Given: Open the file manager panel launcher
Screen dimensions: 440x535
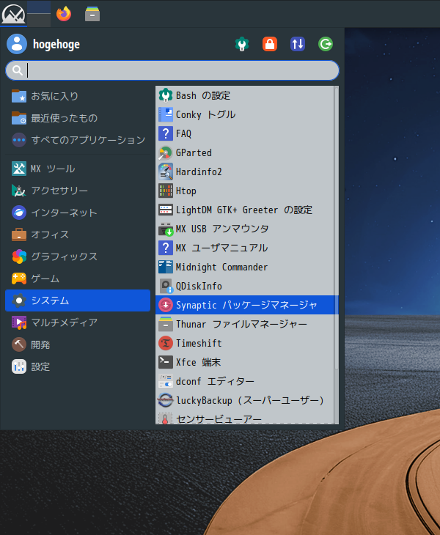Looking at the screenshot, I should point(92,14).
